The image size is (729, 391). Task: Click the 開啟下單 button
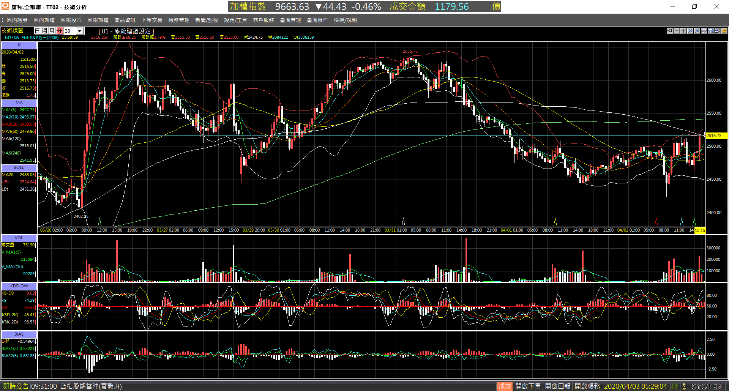click(528, 386)
